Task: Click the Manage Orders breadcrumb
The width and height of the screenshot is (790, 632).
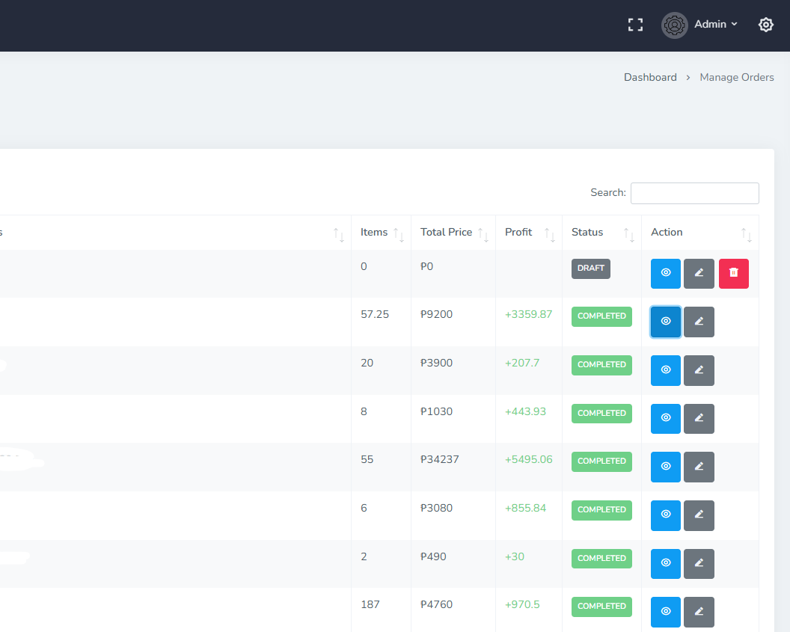Action: (x=736, y=77)
